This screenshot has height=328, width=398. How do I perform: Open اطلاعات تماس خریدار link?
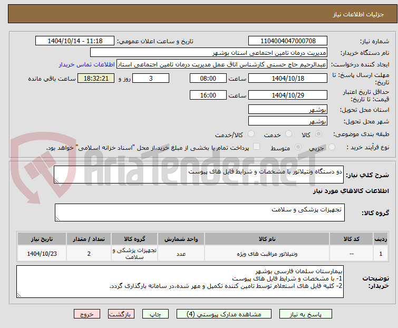click(x=87, y=64)
